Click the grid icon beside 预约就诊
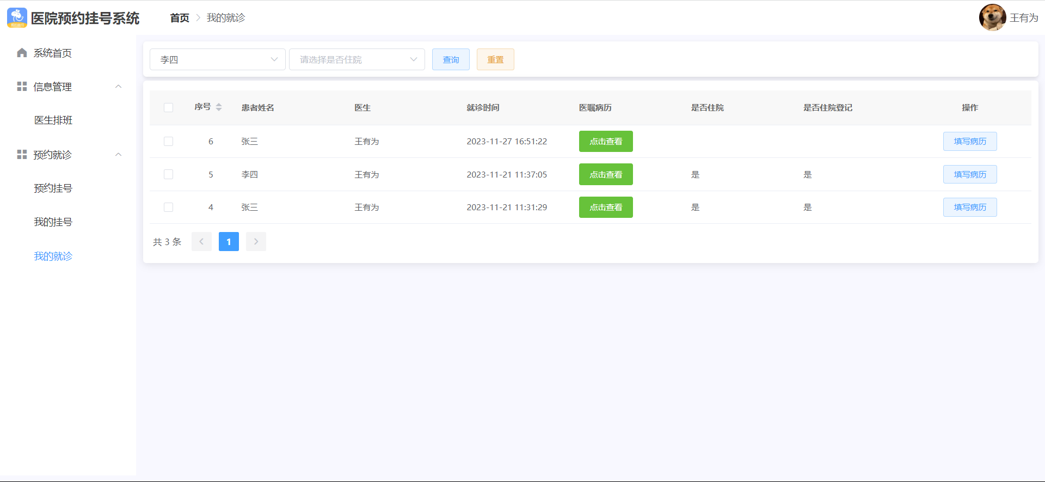 tap(22, 155)
